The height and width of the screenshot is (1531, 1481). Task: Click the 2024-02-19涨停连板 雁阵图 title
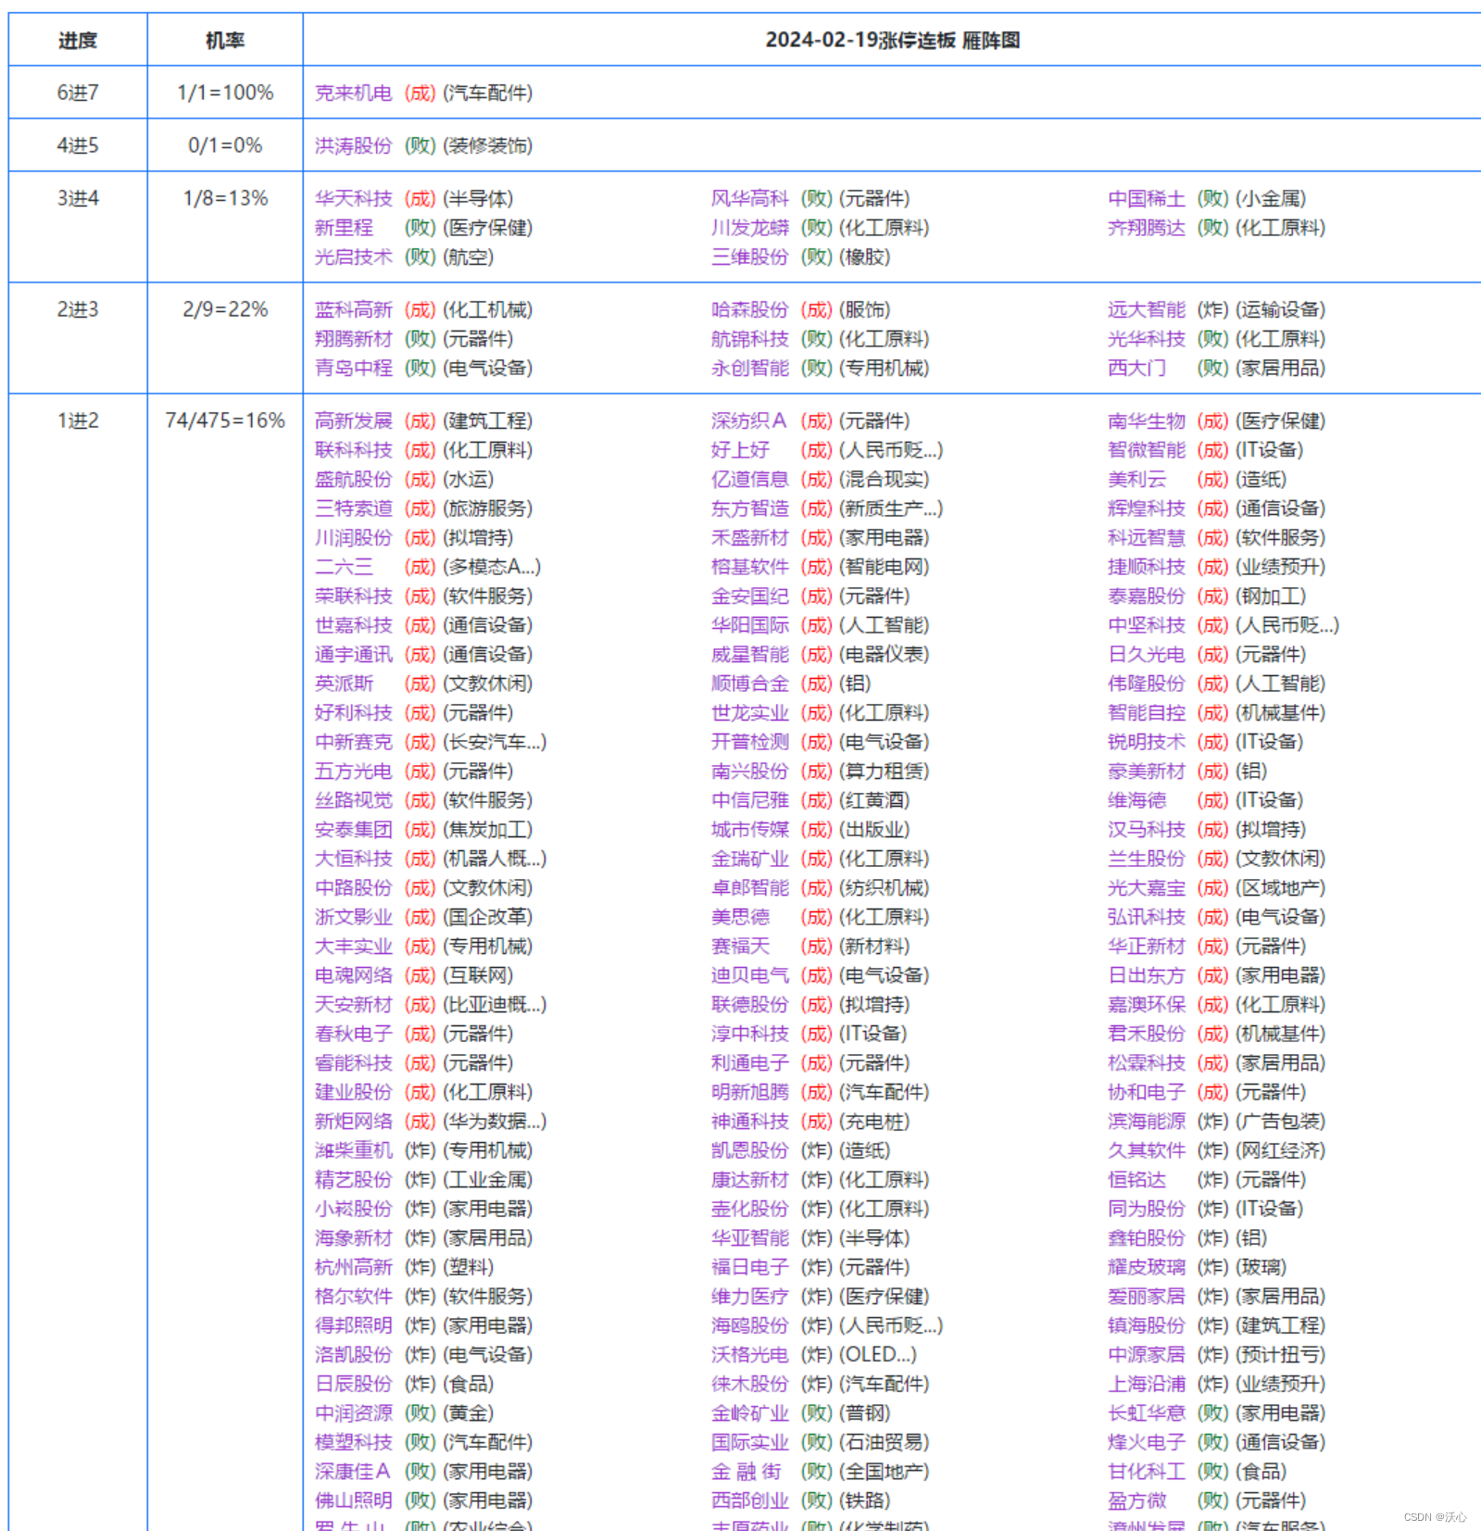tap(892, 40)
